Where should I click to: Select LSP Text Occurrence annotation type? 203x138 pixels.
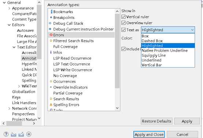point(71,64)
